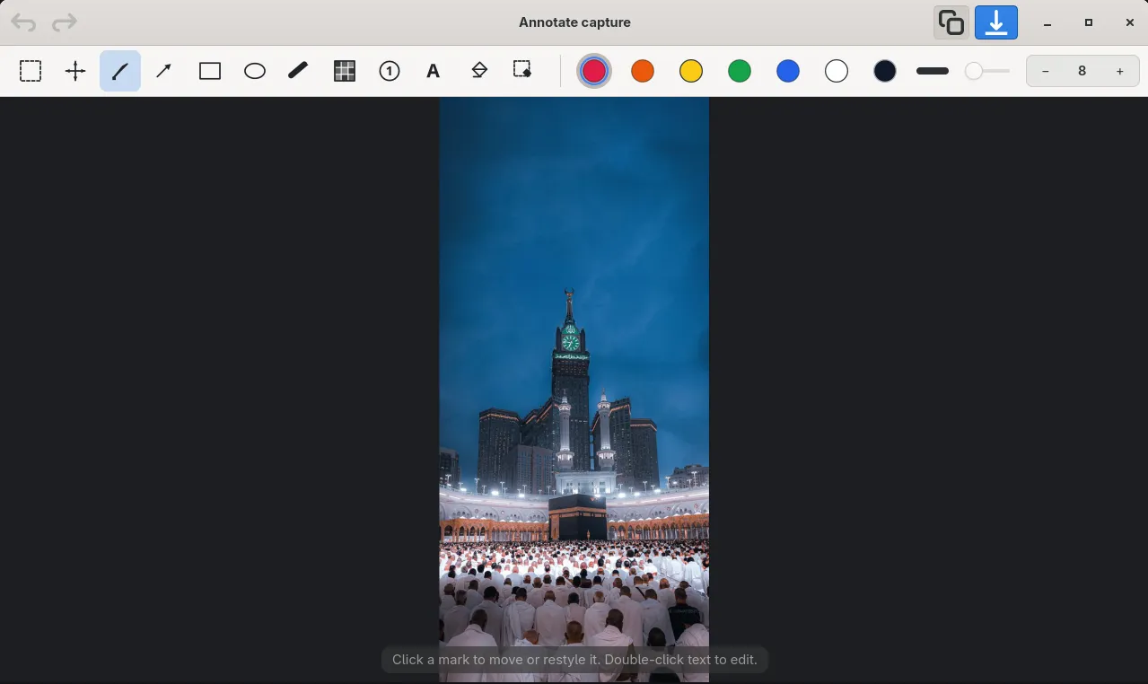
Task: Close the Annotate capture window
Action: [1130, 22]
